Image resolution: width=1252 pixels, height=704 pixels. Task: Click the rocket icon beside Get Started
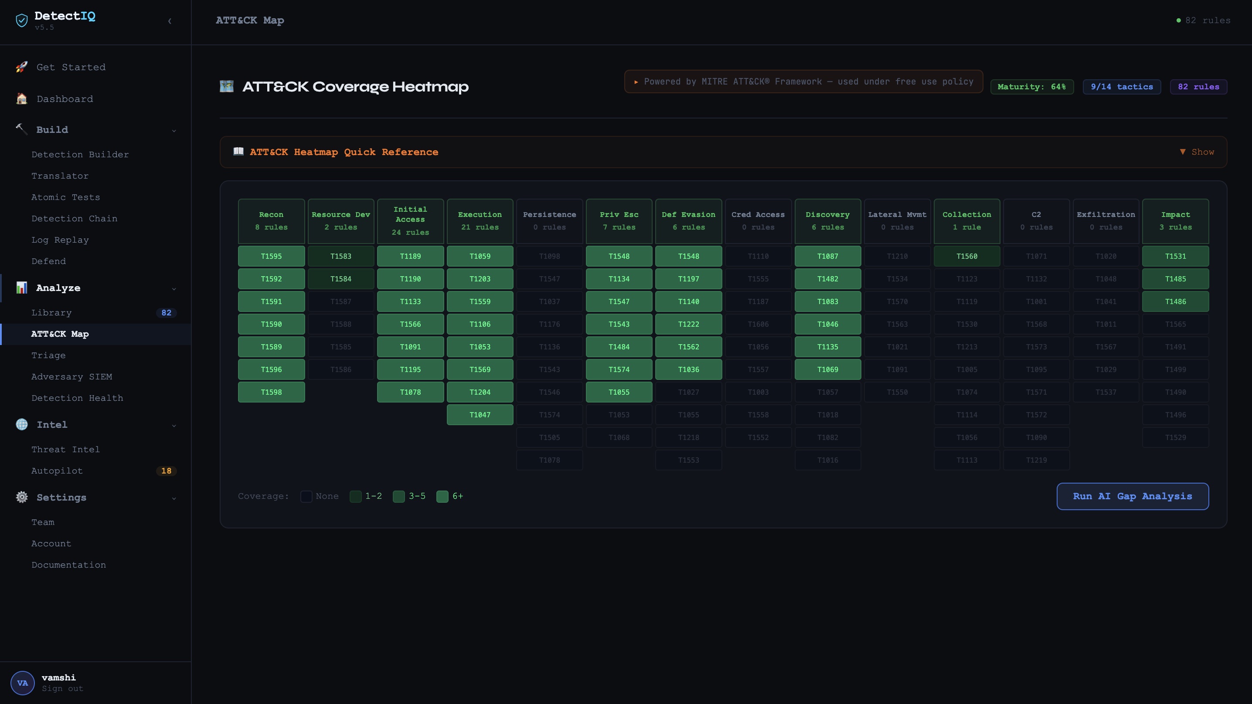pos(21,67)
